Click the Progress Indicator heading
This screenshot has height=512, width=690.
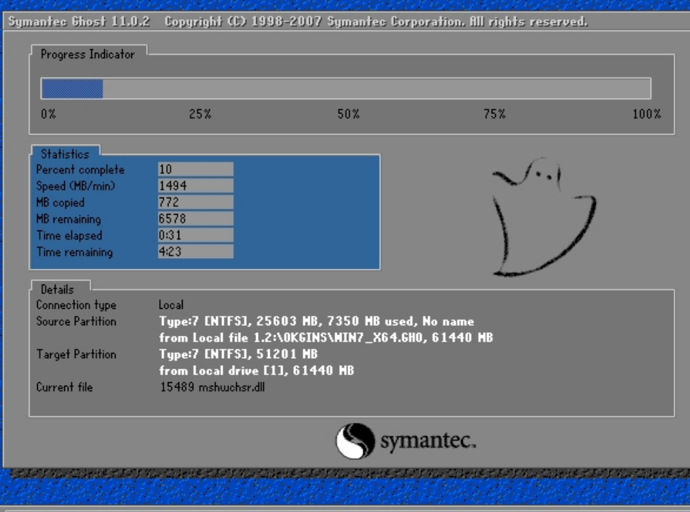pyautogui.click(x=88, y=54)
